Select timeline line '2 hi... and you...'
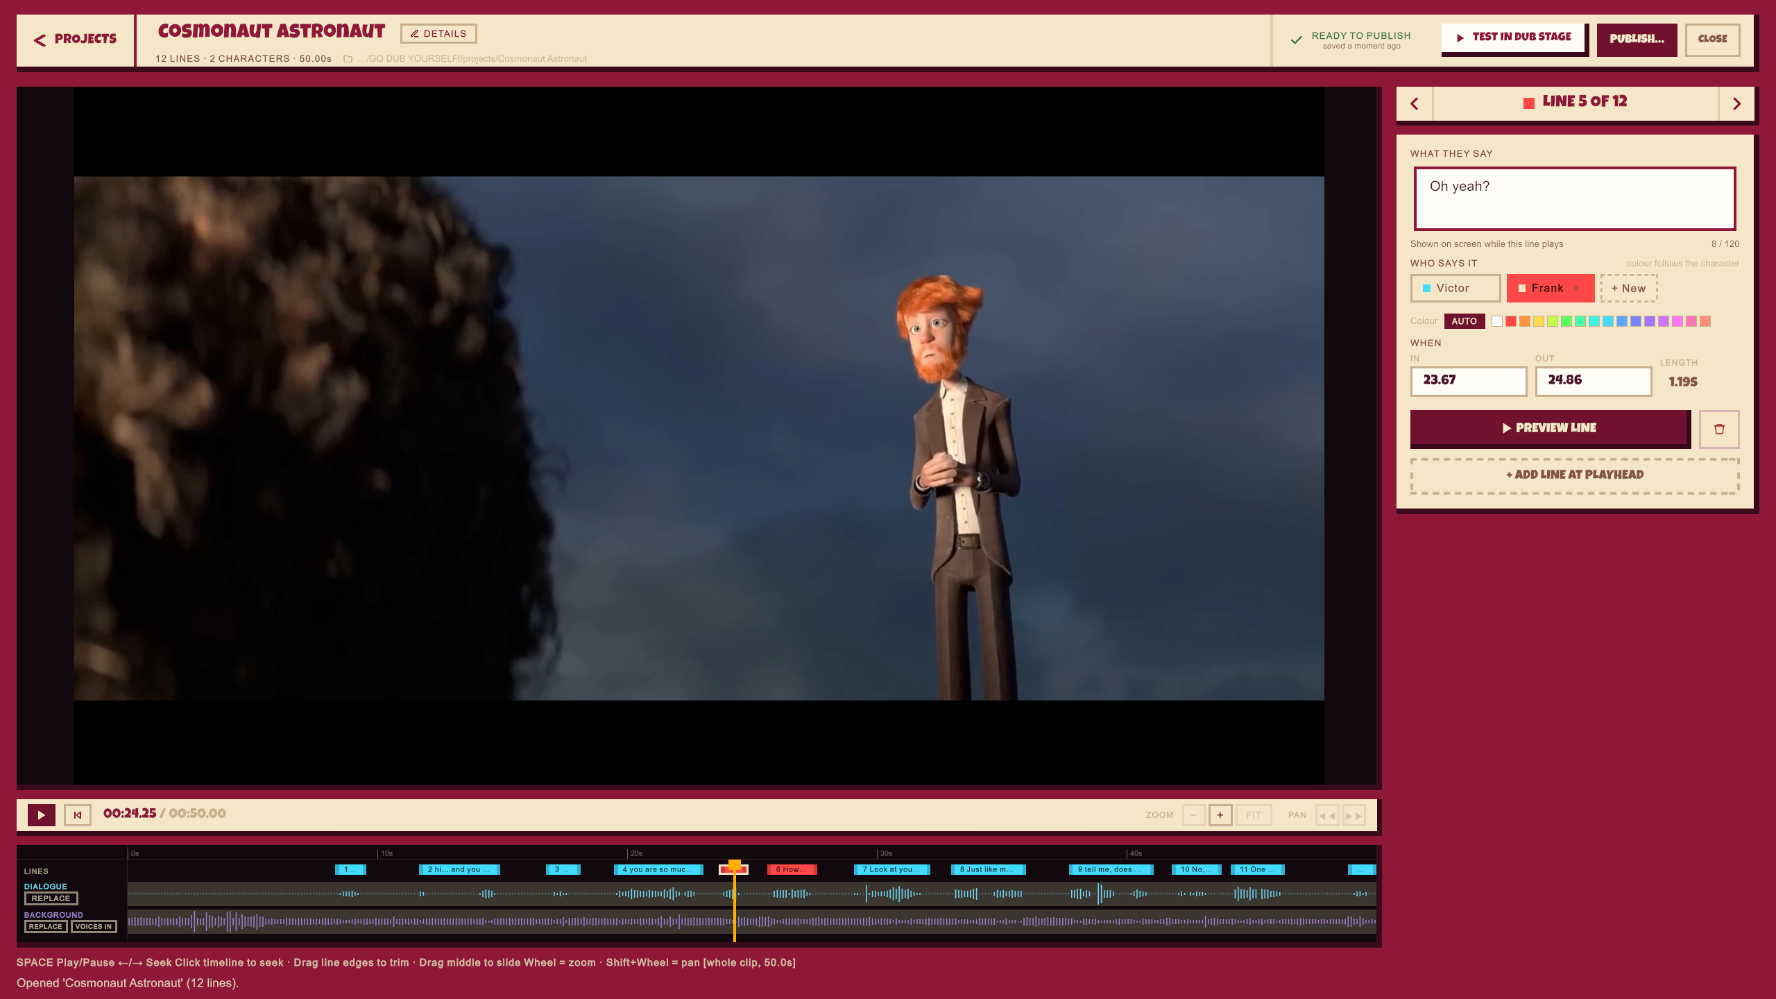 (459, 870)
